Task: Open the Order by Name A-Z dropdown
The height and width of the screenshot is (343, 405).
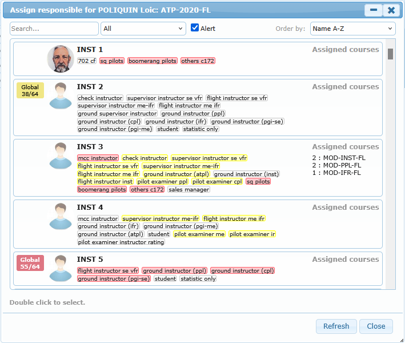Action: (352, 29)
